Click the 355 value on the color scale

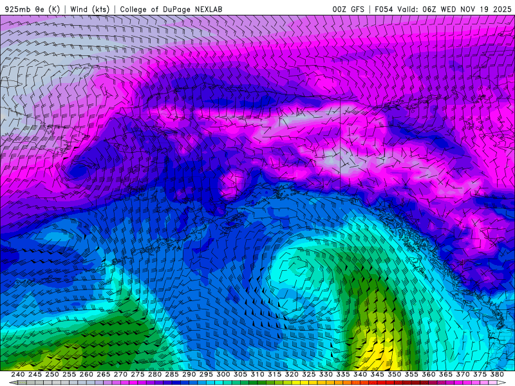(411, 374)
